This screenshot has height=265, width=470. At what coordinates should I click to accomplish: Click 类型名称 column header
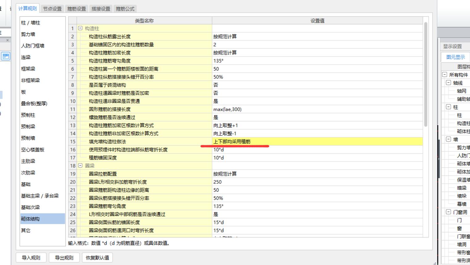[x=144, y=21]
